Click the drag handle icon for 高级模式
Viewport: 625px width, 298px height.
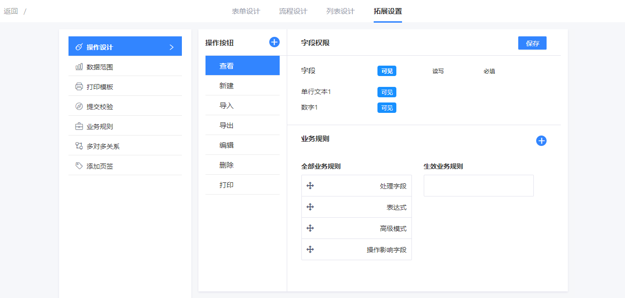point(310,228)
